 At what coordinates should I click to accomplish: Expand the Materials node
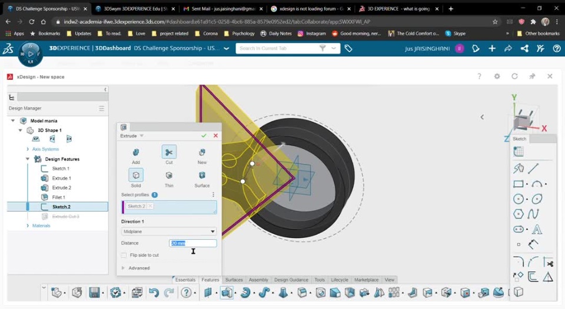coord(28,226)
